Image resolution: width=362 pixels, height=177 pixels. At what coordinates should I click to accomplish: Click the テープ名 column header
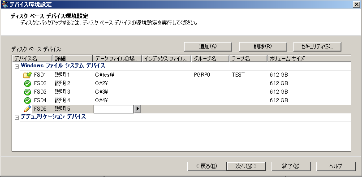pyautogui.click(x=248, y=59)
